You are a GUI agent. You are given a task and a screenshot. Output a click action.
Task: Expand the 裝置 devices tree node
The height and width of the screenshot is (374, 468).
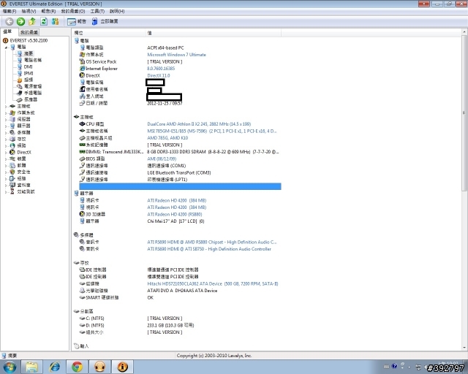click(x=6, y=159)
